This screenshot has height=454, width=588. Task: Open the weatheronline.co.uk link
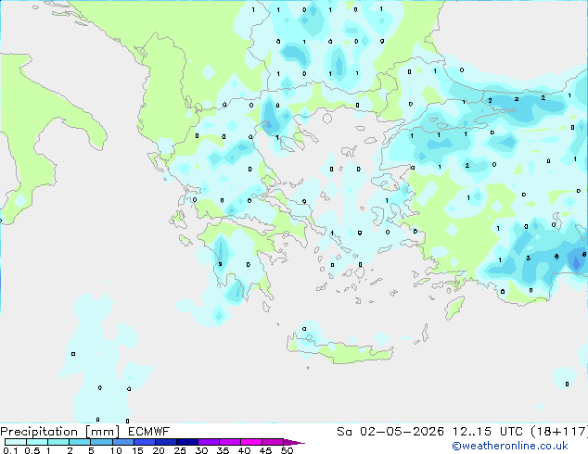point(510,446)
